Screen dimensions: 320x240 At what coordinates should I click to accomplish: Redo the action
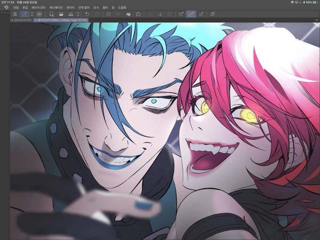(x=97, y=14)
